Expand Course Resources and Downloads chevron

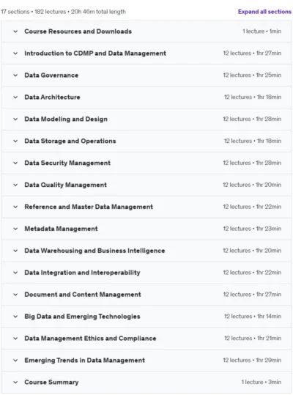point(15,32)
